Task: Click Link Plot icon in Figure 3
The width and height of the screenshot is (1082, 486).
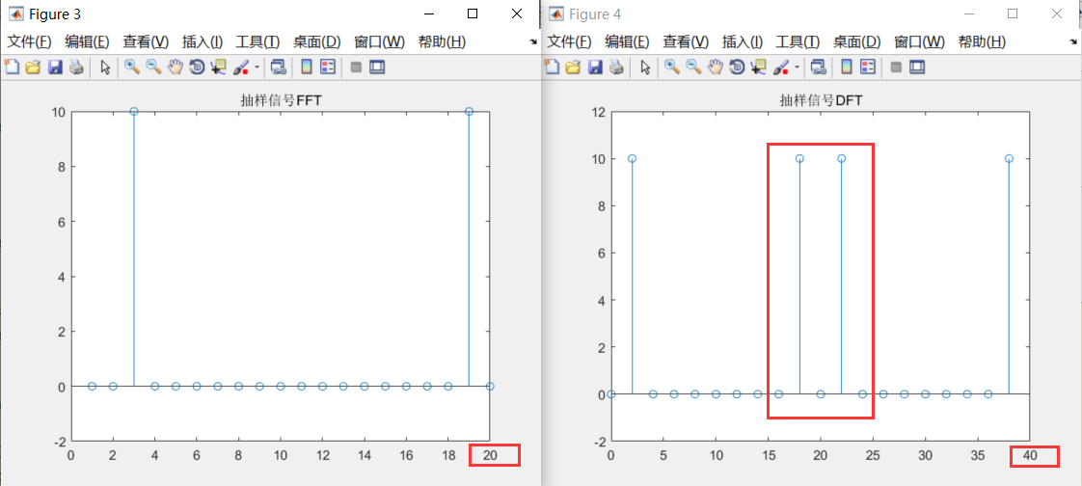Action: tap(278, 67)
